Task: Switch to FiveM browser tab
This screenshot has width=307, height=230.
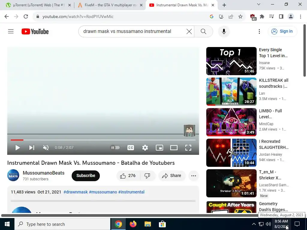Action: click(110, 5)
